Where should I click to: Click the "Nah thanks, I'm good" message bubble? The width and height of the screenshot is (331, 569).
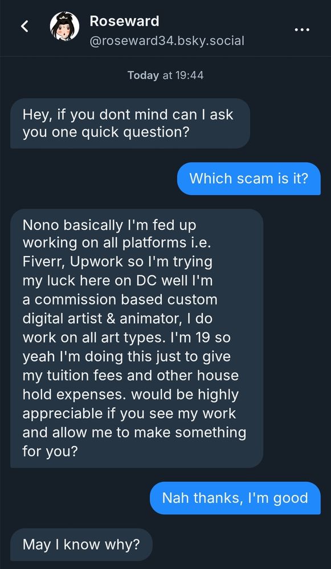point(235,497)
